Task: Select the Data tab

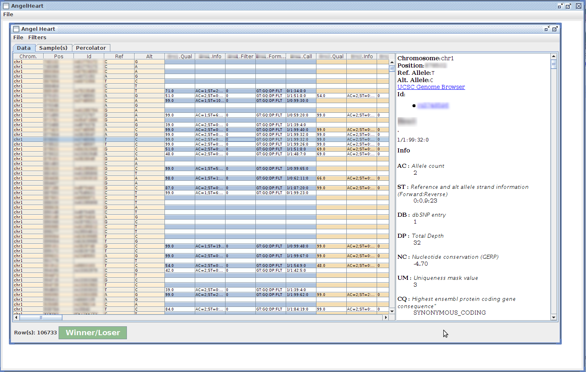Action: (24, 48)
